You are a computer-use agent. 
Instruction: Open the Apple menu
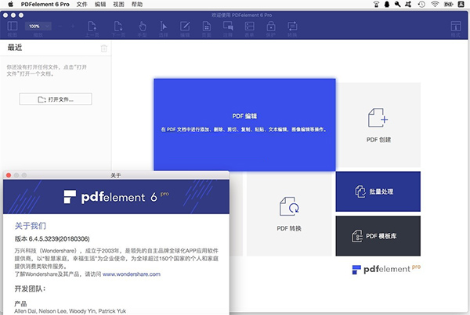tap(10, 4)
